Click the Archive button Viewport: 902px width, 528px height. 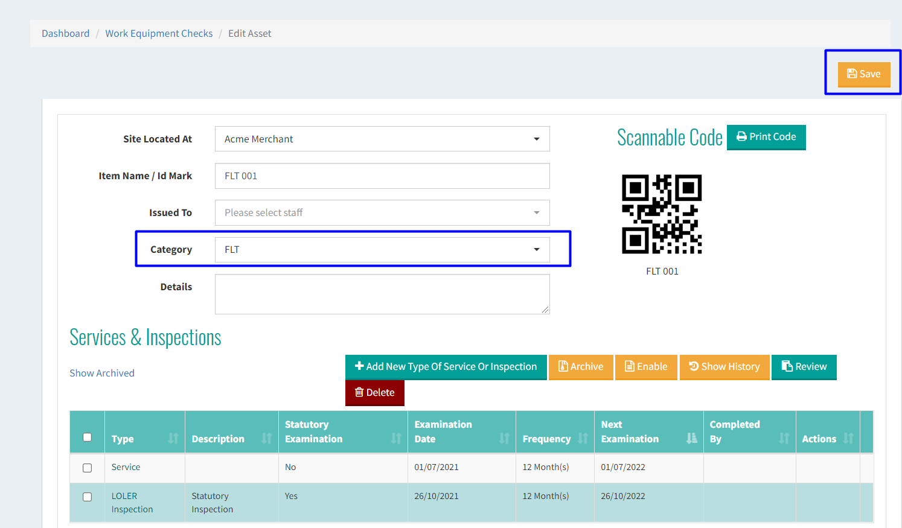pyautogui.click(x=581, y=367)
